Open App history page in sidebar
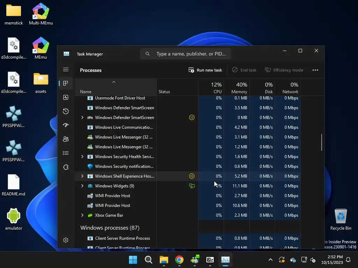This screenshot has height=268, width=358. click(66, 111)
